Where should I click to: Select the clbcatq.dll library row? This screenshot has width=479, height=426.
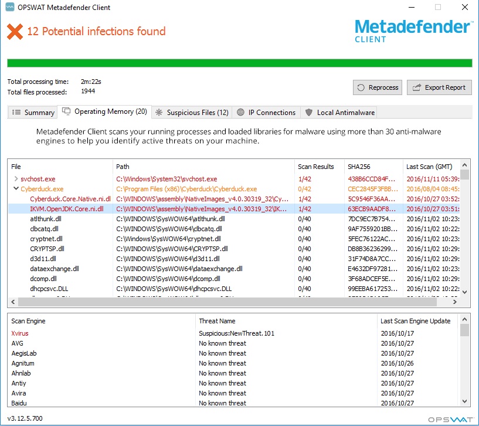click(234, 229)
